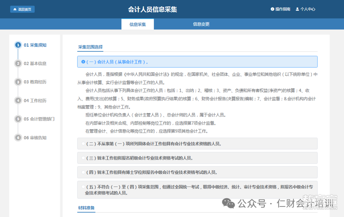This screenshot has height=217, width=344.
Task: Click step 6 circle for 审核告知
Action: coord(18,138)
